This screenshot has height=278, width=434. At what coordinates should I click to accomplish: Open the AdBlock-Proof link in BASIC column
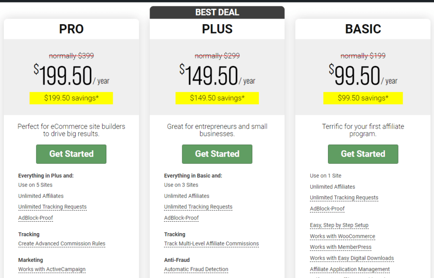[327, 209]
